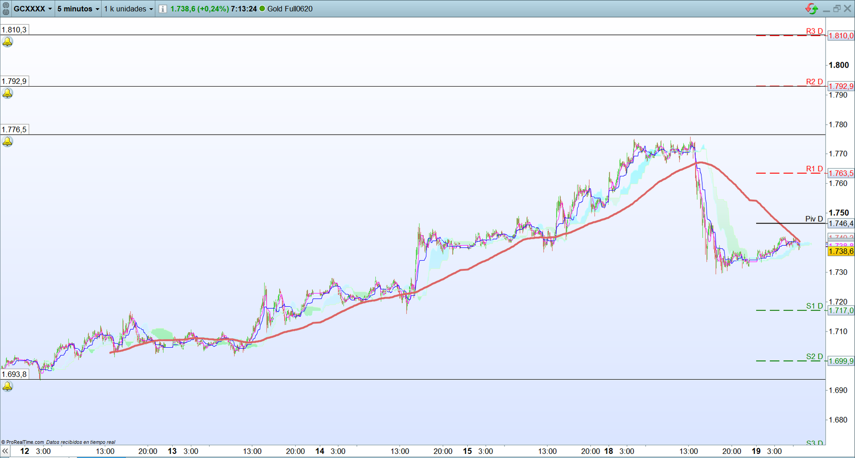This screenshot has height=458, width=855.
Task: Click date 15 on the time axis
Action: coord(467,451)
